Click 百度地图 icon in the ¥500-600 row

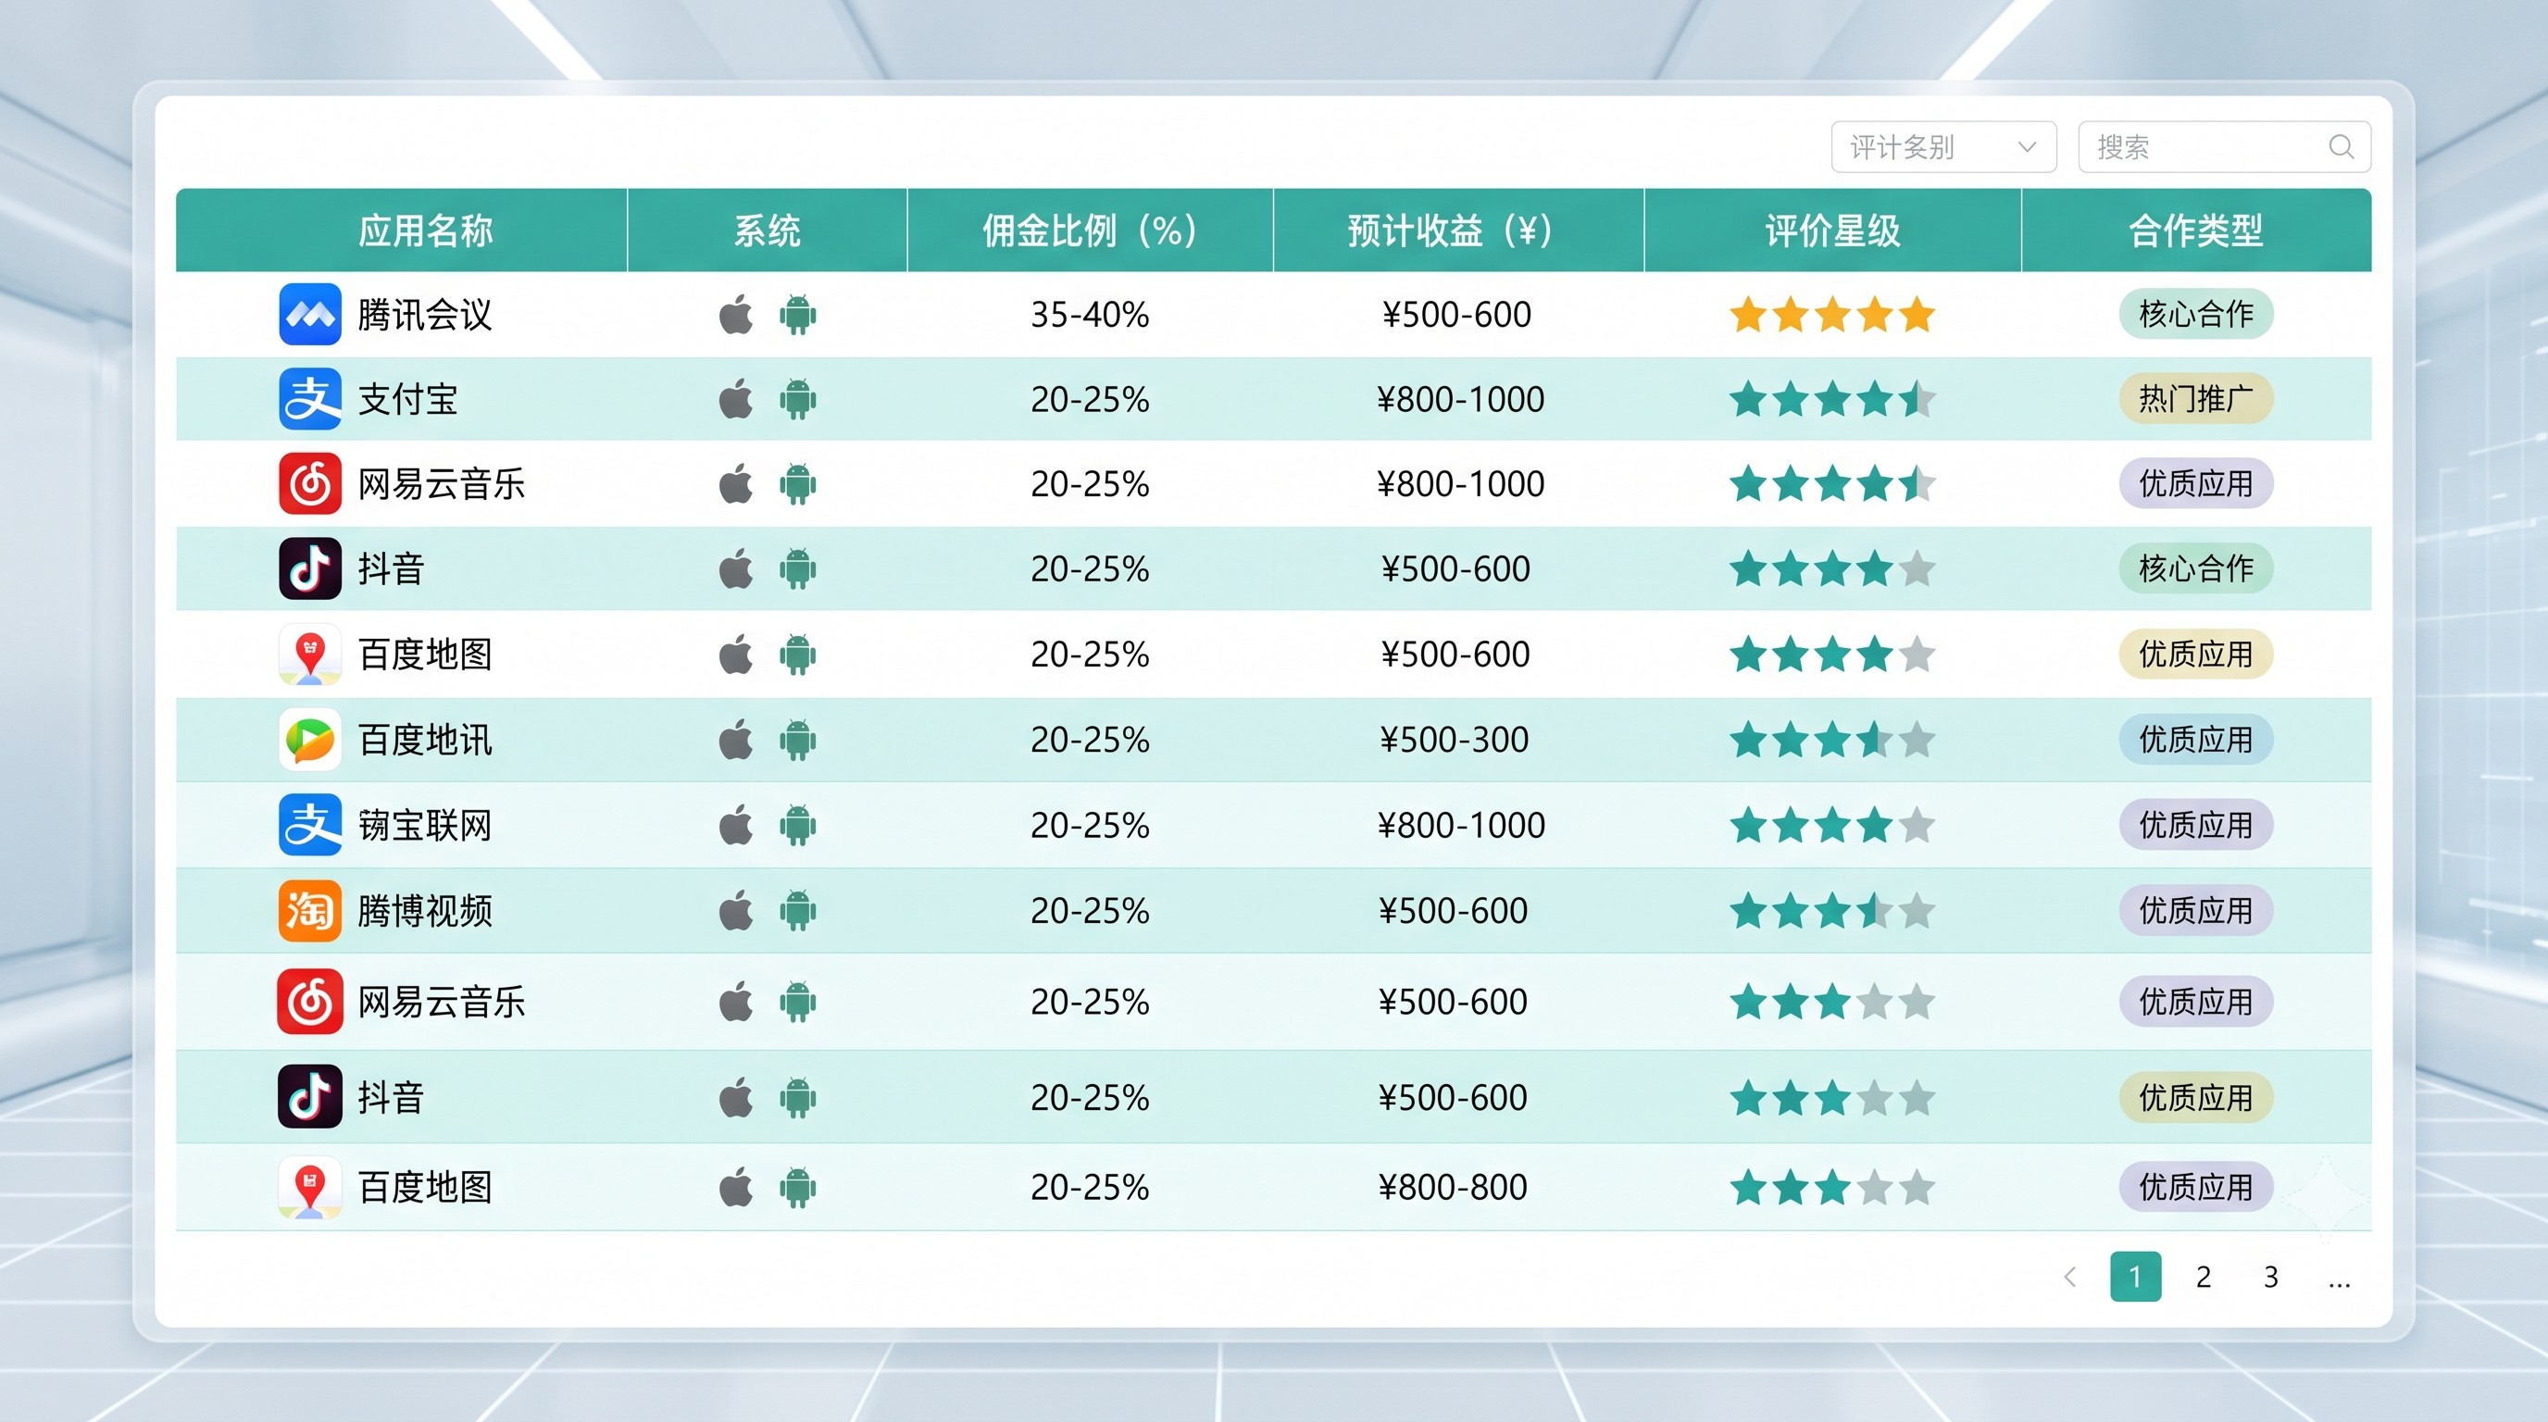[x=309, y=654]
